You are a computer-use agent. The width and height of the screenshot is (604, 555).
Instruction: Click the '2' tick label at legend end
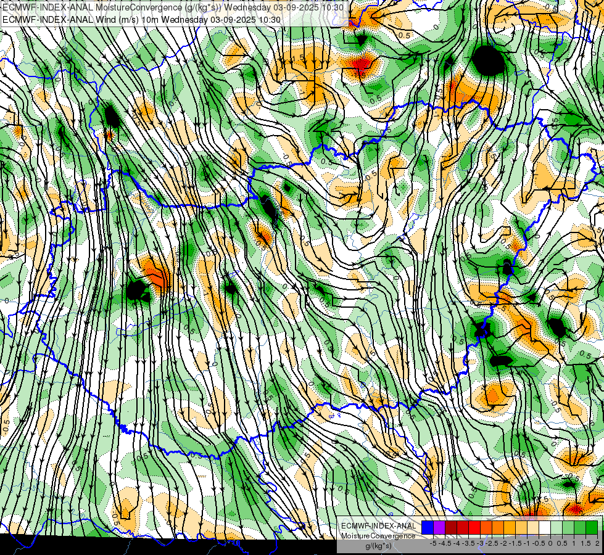(x=597, y=543)
